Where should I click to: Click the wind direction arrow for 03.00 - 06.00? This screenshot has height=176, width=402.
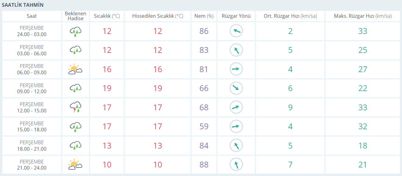click(236, 50)
